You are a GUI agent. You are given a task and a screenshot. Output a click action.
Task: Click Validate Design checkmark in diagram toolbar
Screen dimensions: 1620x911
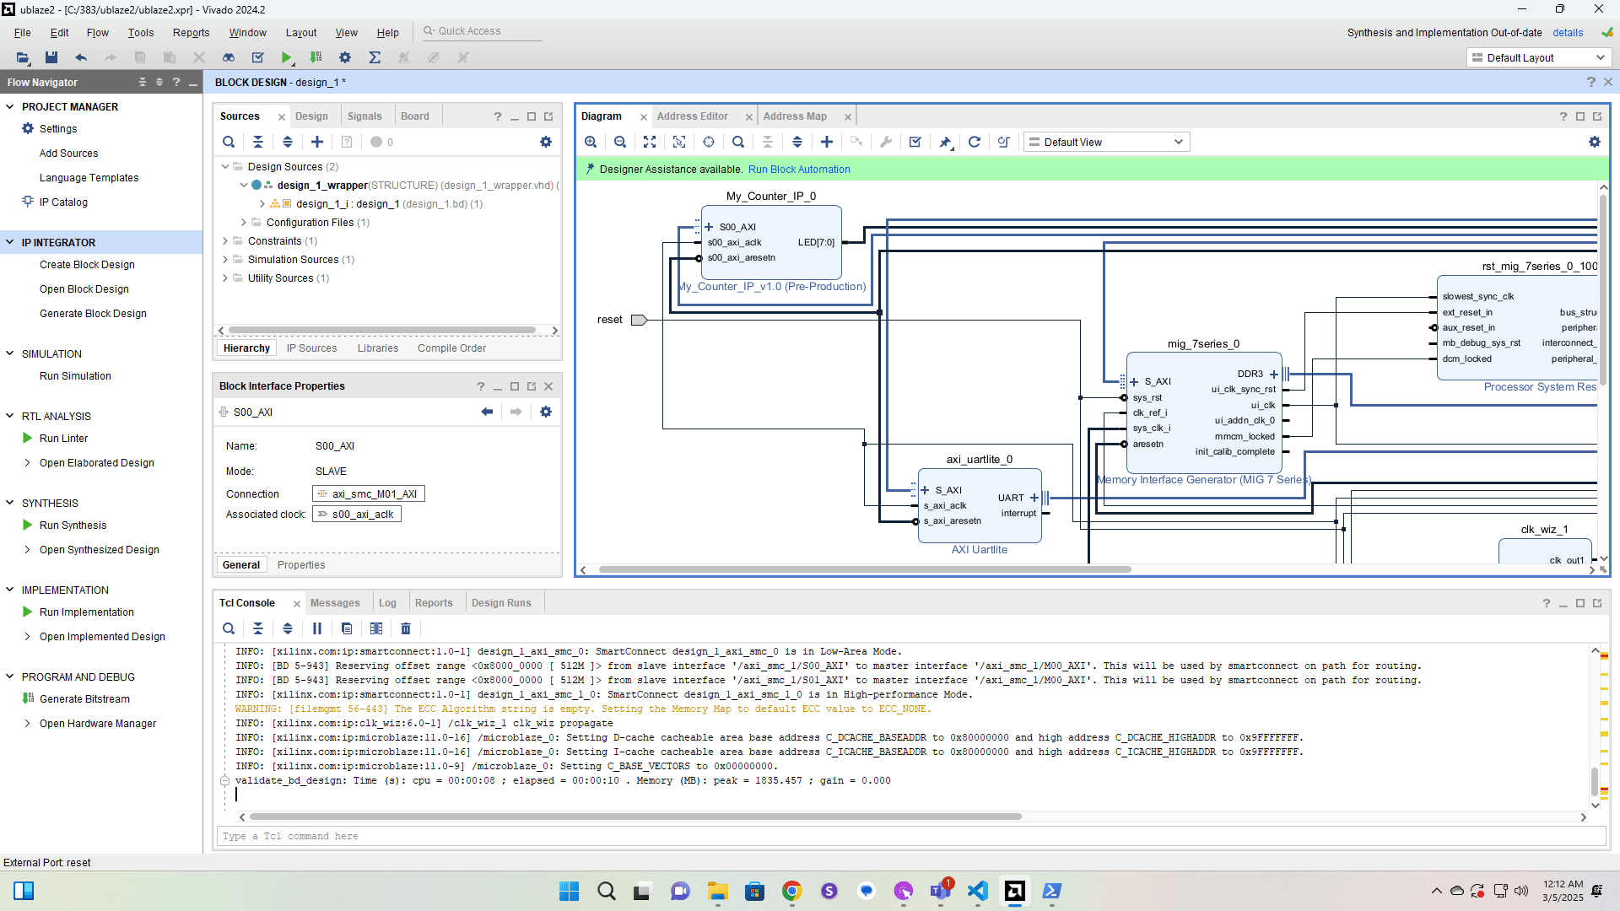pos(915,142)
